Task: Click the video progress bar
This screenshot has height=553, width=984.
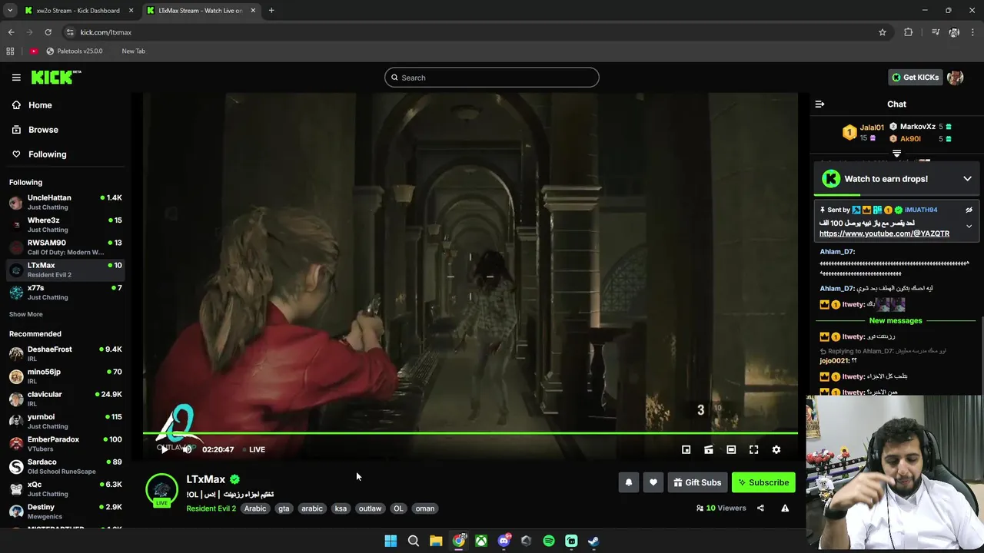Action: click(470, 434)
